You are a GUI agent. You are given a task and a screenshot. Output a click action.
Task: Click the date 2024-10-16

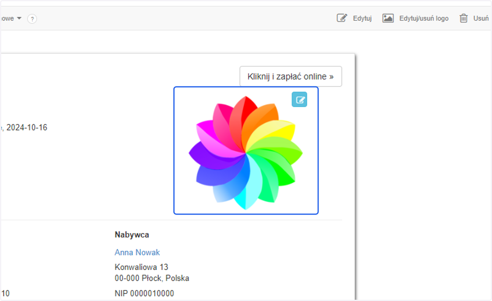click(27, 128)
